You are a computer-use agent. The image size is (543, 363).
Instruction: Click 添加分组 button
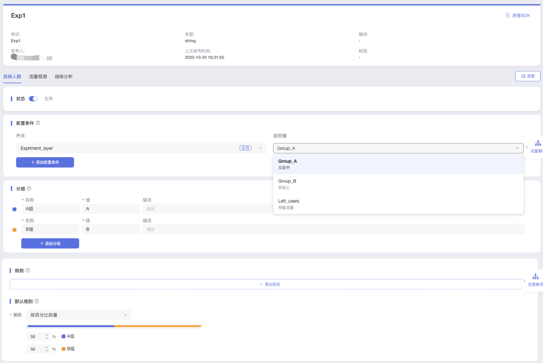pyautogui.click(x=50, y=244)
